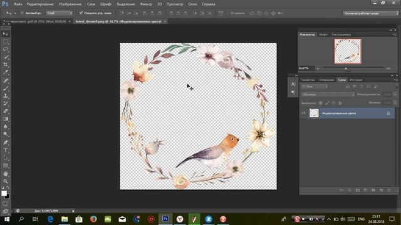Select the Clone Stamp tool
The image size is (401, 225).
(6, 96)
